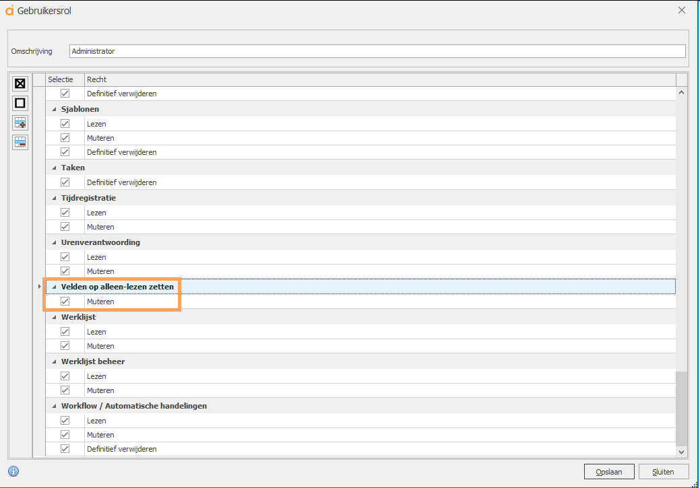
Task: Click Muteren text under Werklijst
Action: coord(100,346)
